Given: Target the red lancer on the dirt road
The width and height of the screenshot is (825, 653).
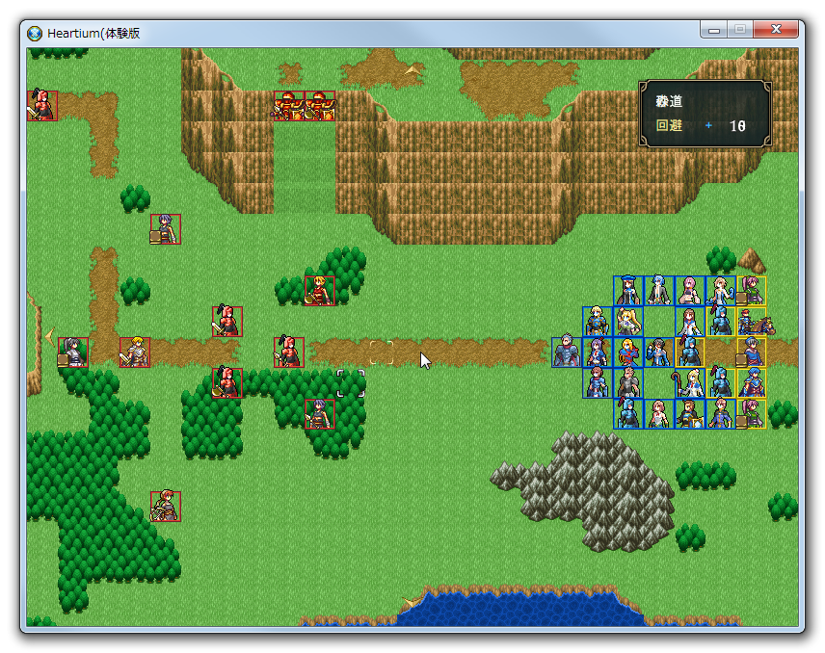Looking at the screenshot, I should tap(289, 353).
